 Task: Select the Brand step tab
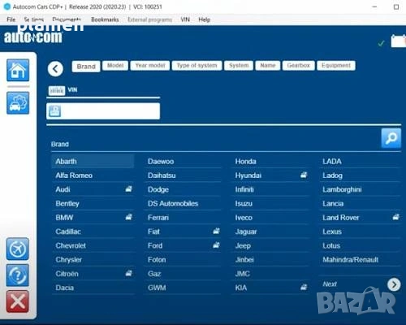[x=86, y=67]
